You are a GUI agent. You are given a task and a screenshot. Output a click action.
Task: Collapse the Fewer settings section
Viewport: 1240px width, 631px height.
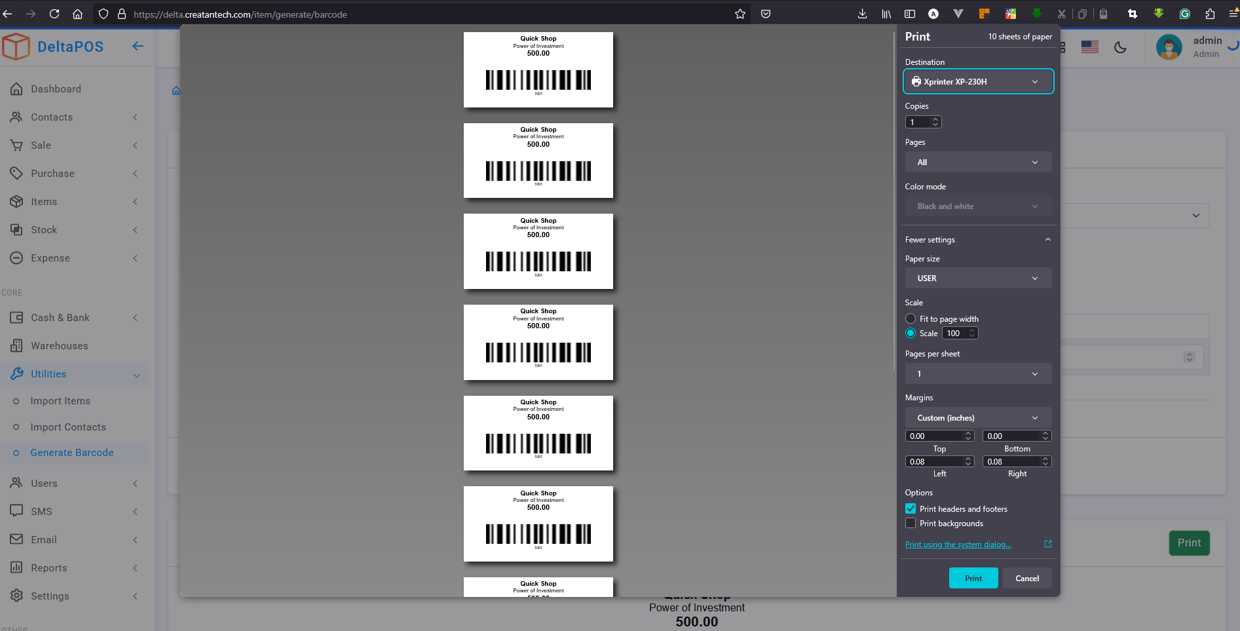[x=978, y=240]
